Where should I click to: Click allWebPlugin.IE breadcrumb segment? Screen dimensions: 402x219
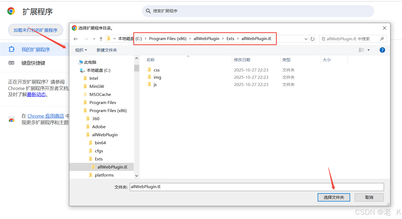click(x=256, y=39)
